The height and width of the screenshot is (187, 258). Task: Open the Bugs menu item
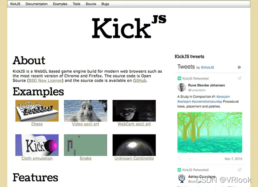point(105,4)
